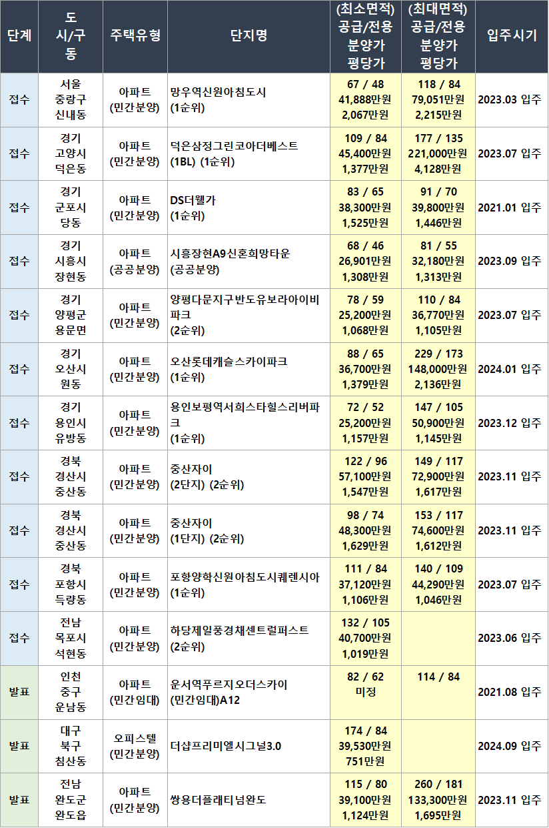This screenshot has height=828, width=549.
Task: Click the 경기 시흥시 장현동 location cell
Action: pos(71,262)
